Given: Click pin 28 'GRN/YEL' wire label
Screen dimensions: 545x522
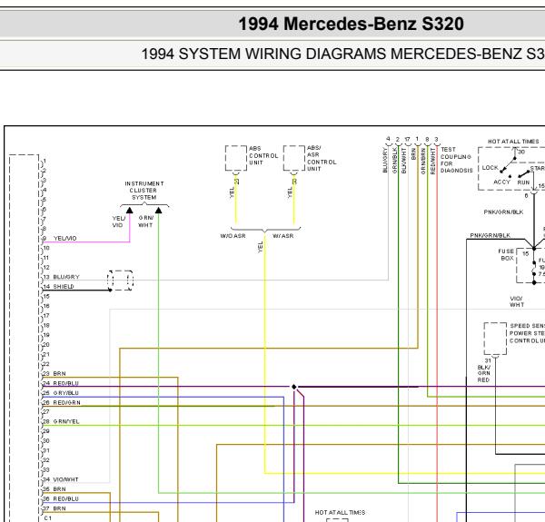Looking at the screenshot, I should coord(66,421).
